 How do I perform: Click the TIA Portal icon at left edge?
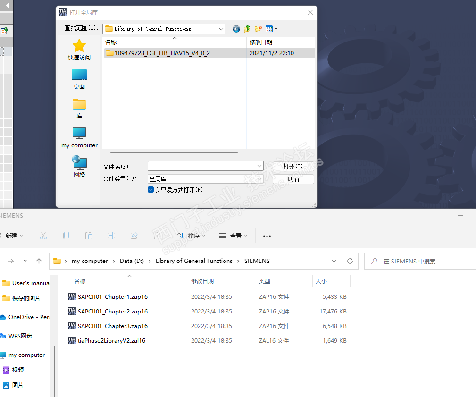coord(4,30)
